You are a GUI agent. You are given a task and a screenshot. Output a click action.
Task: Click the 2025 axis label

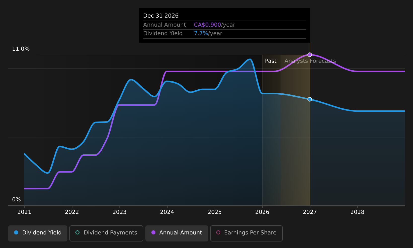point(215,212)
